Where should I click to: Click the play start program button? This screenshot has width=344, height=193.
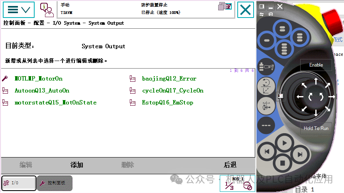tap(285, 143)
